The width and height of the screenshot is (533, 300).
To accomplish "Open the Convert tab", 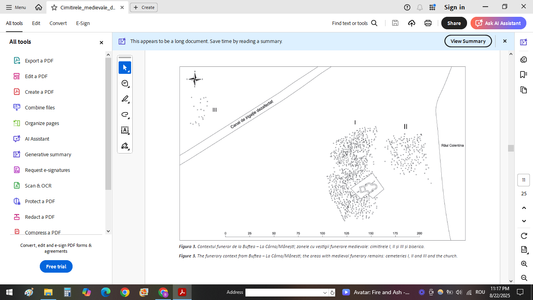I will point(58,23).
